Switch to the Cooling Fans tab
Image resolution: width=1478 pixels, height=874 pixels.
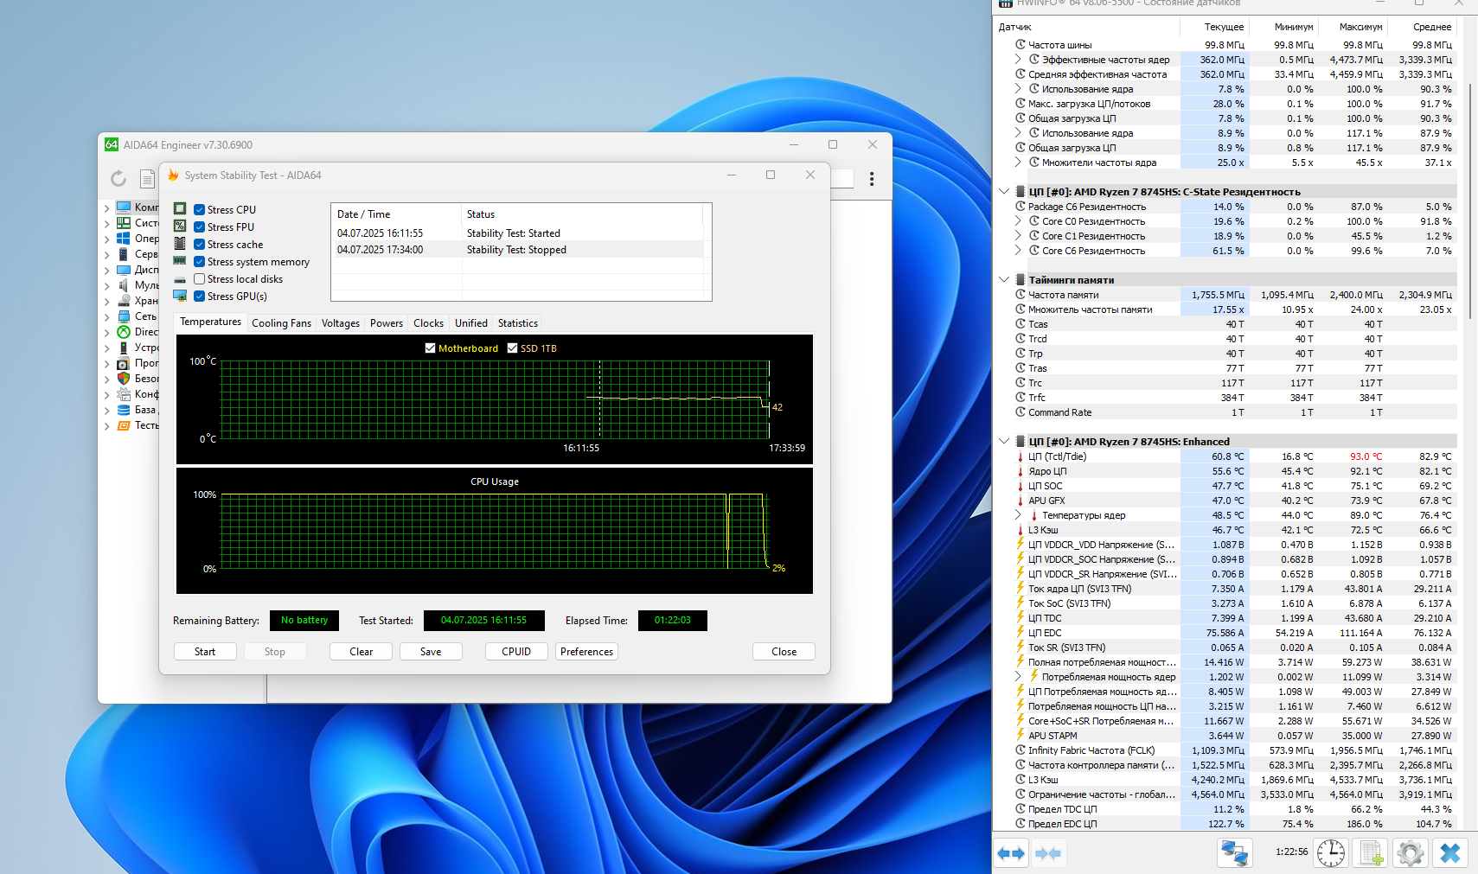[x=281, y=323]
